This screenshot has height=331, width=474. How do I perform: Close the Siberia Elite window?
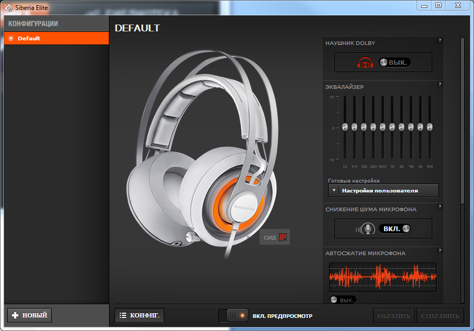coord(458,6)
